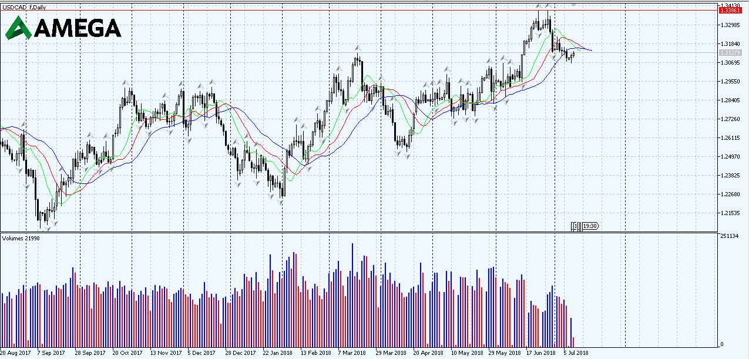Click the 1.27260 price axis label
This screenshot has height=359, width=749.
[x=730, y=119]
